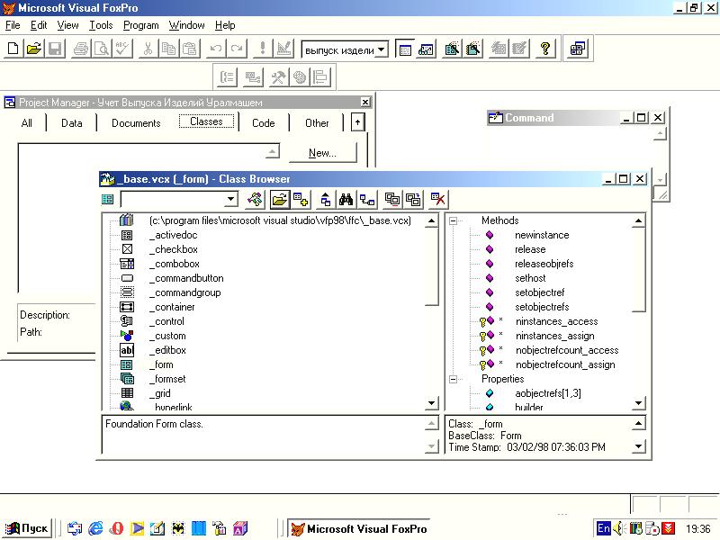Click the Run exclamation toolbar icon
This screenshot has width=720, height=540.
point(263,49)
